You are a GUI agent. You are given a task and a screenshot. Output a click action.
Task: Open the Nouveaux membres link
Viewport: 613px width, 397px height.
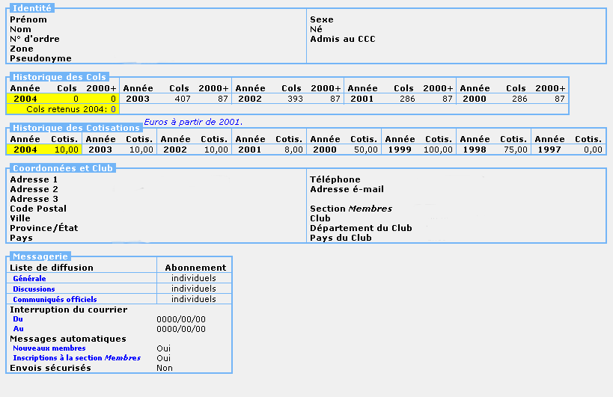tap(49, 348)
